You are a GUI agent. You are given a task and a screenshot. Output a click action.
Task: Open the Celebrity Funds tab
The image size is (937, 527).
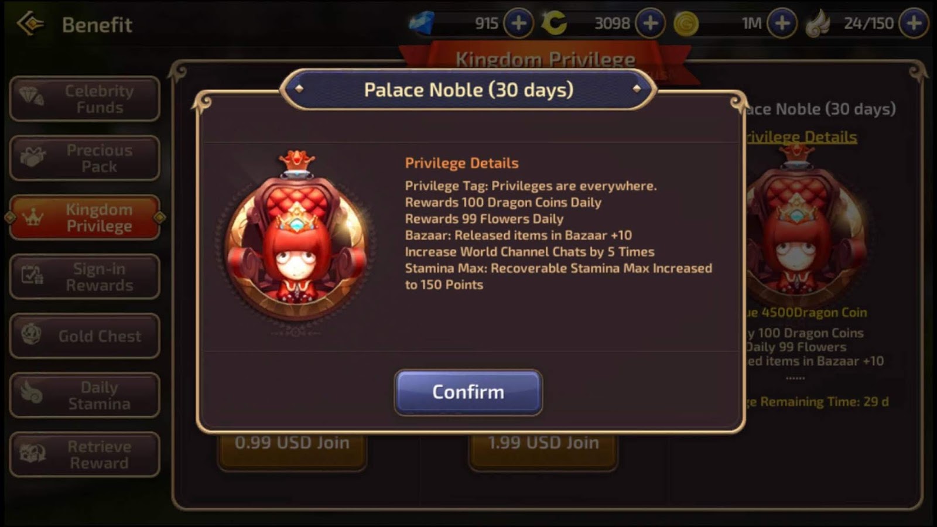click(84, 99)
